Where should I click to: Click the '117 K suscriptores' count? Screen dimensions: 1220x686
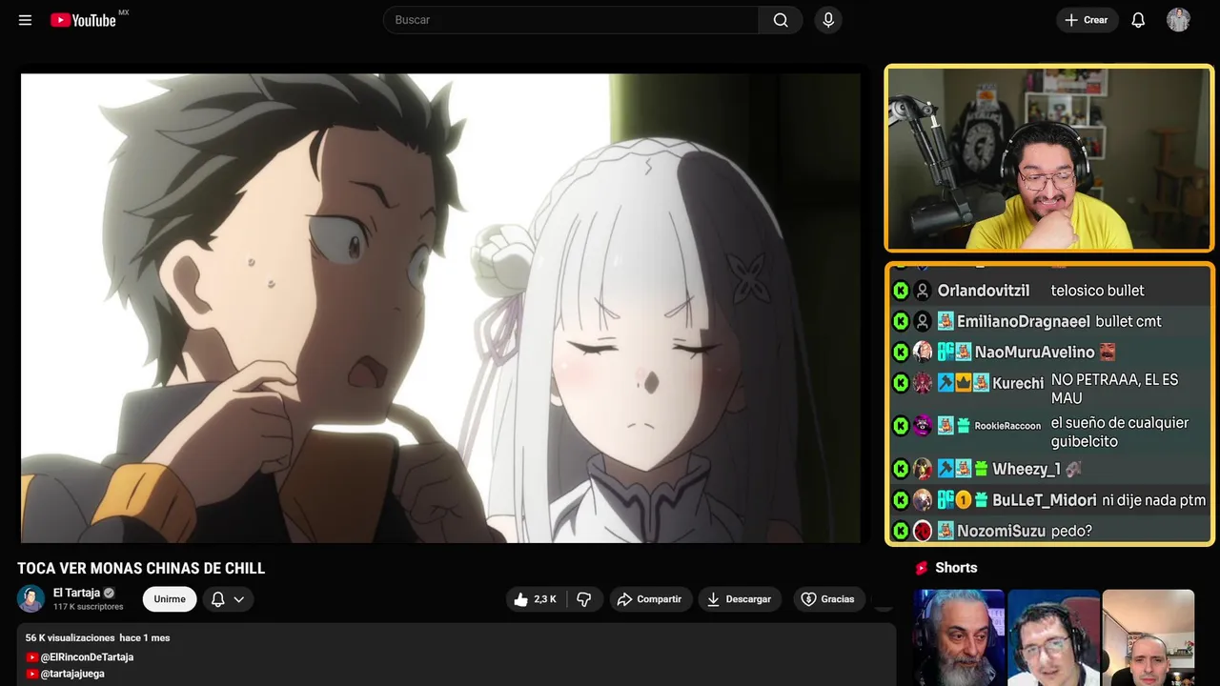click(x=89, y=607)
